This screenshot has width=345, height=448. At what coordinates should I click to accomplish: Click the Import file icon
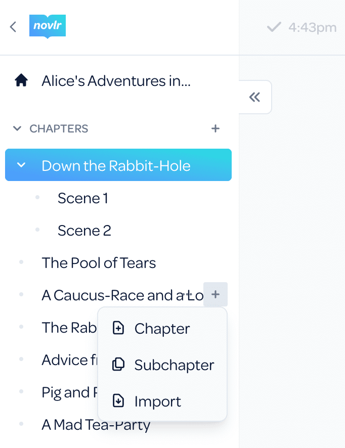118,400
